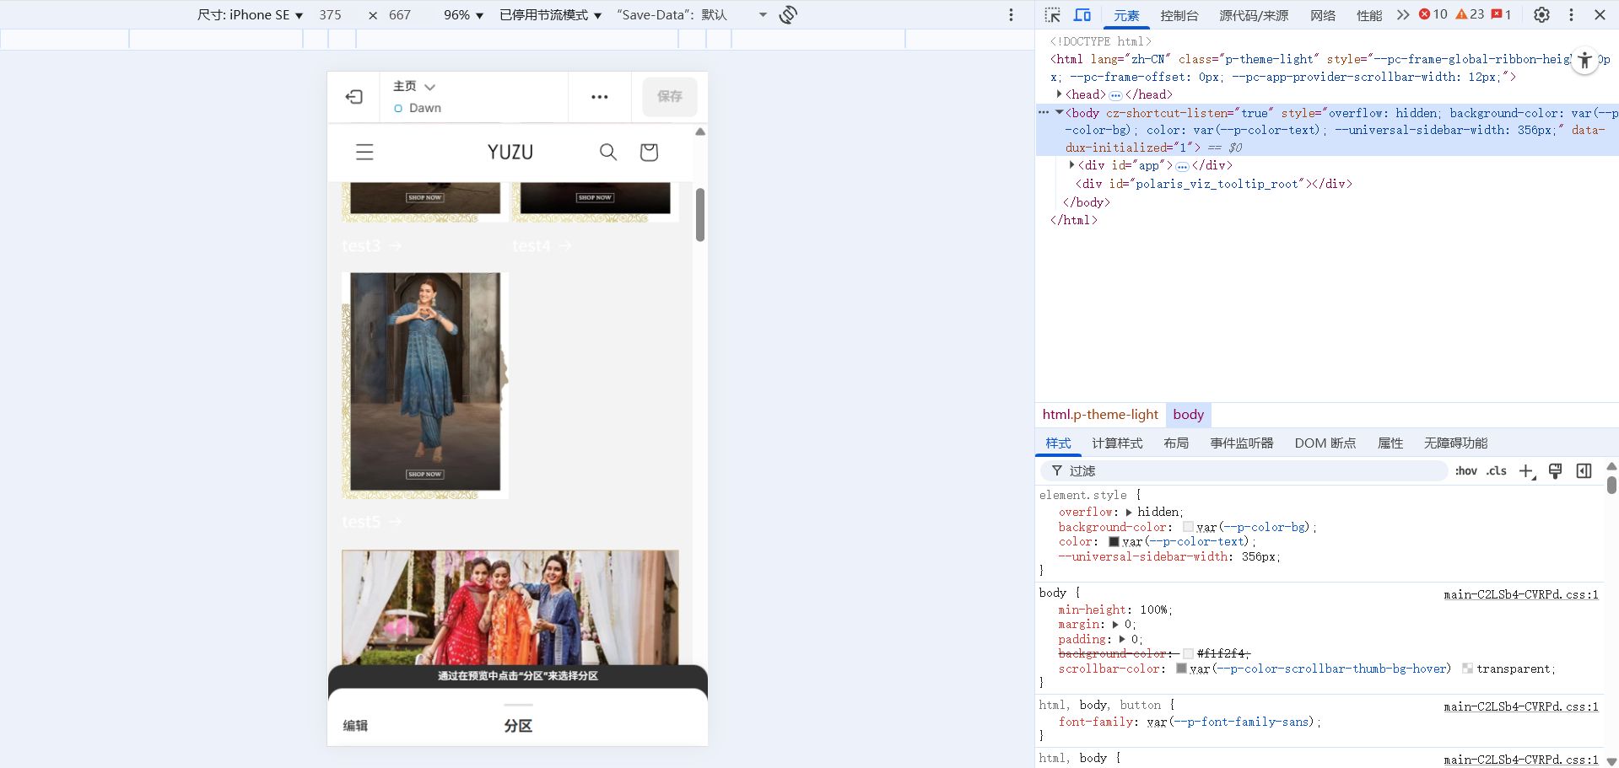The image size is (1619, 768).
Task: Open the 96% zoom level dropdown
Action: 464,14
